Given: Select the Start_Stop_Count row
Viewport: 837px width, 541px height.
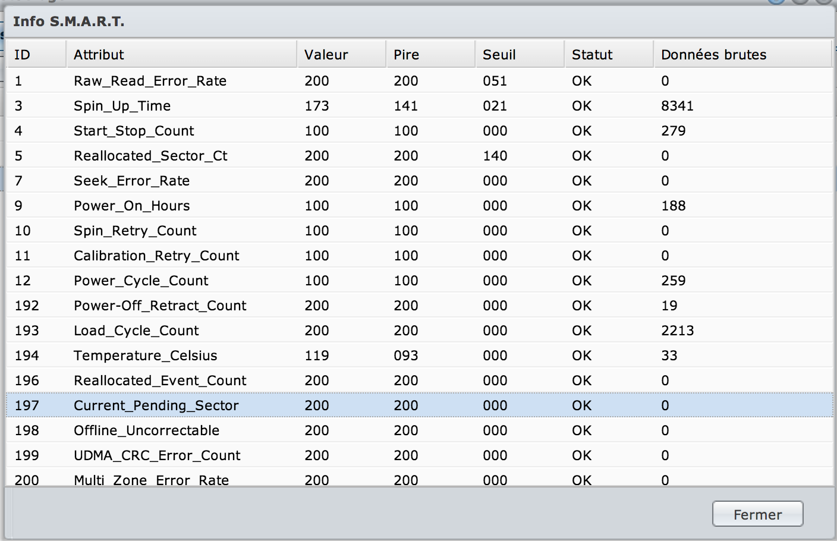Looking at the screenshot, I should 134,131.
